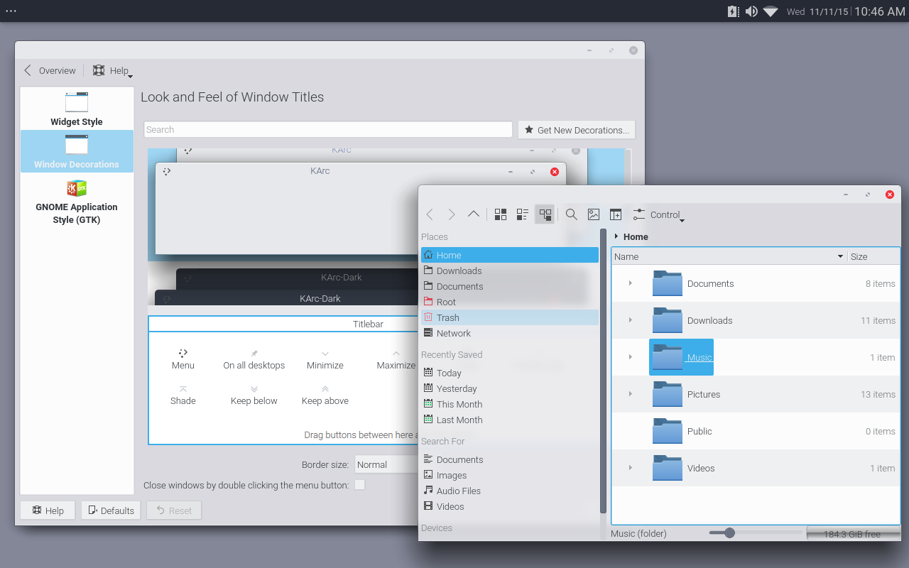Open the Videos folder icon in file list
The width and height of the screenshot is (909, 568).
click(668, 468)
